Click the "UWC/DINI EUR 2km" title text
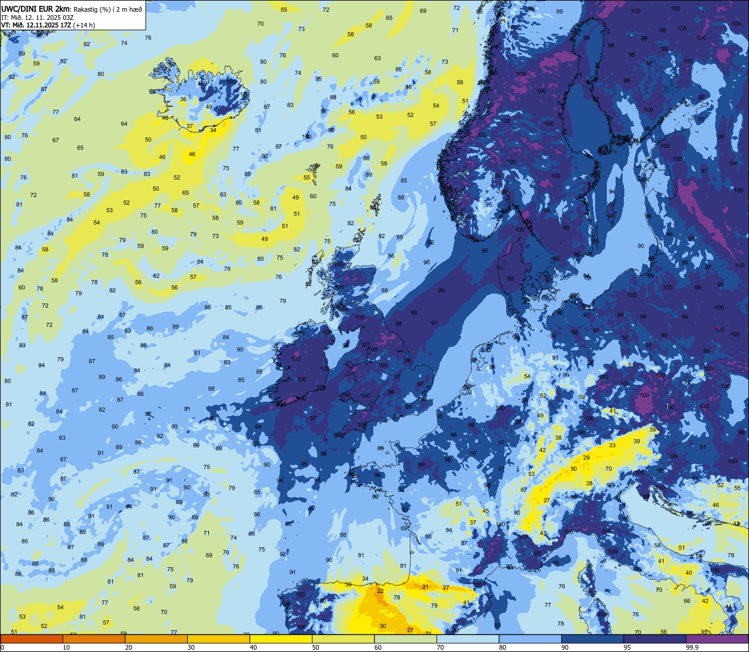This screenshot has width=749, height=652. [x=36, y=9]
